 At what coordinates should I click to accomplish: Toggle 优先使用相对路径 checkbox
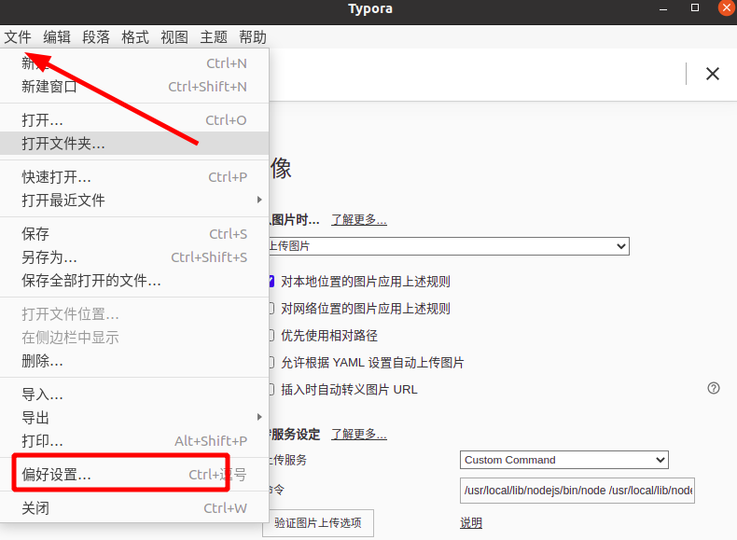(x=271, y=335)
